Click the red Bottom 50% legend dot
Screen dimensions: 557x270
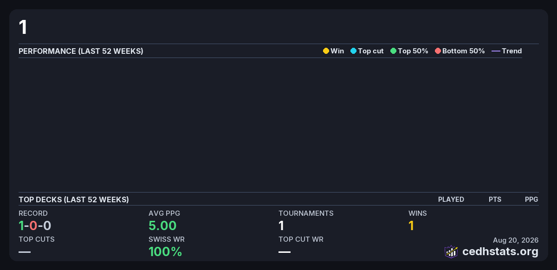pos(438,51)
